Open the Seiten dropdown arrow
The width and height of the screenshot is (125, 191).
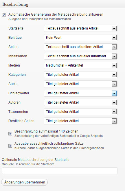click(x=114, y=47)
